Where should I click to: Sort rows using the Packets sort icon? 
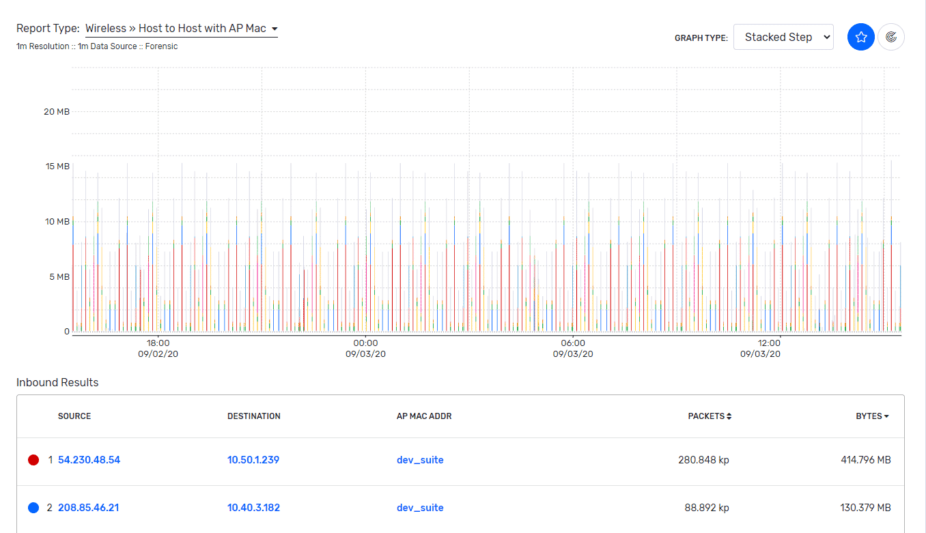point(728,416)
